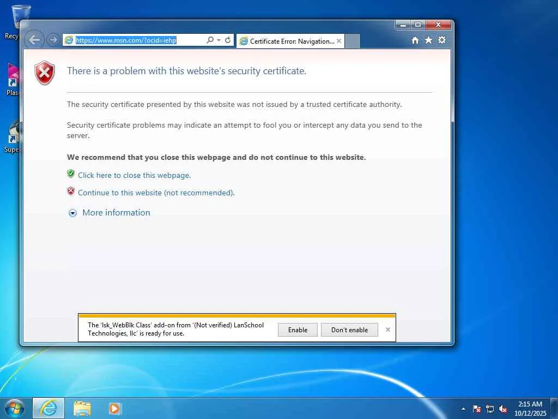Click the search magnifier in address bar

(210, 40)
